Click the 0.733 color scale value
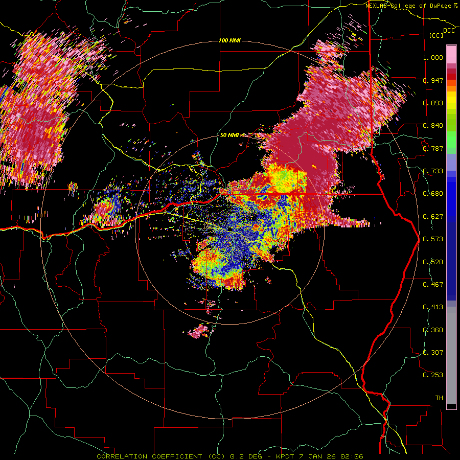Screen dimensions: 460x460 433,171
